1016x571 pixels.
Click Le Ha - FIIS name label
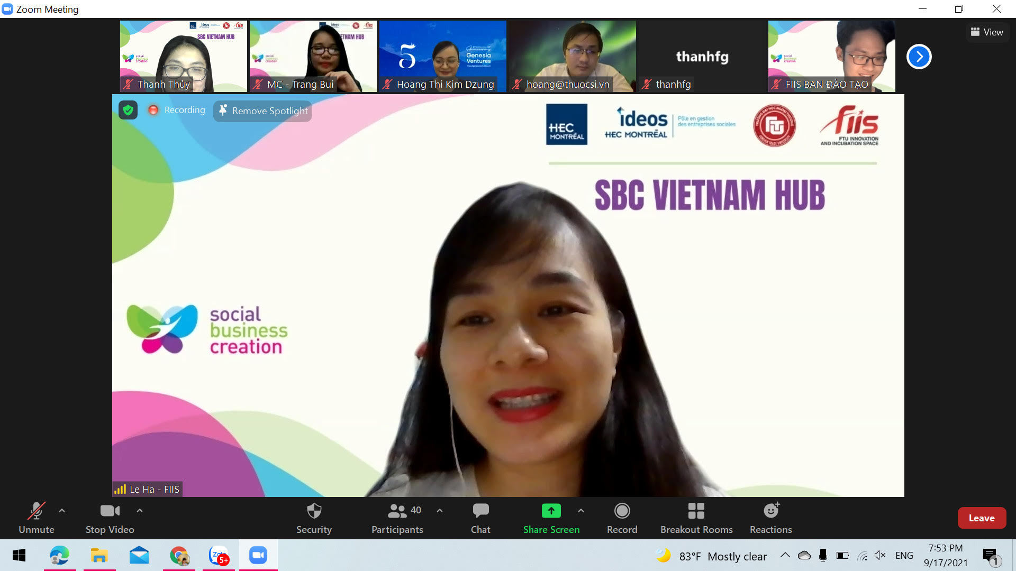pos(155,490)
